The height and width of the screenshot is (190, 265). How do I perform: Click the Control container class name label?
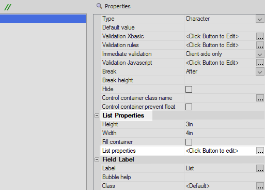pos(137,98)
